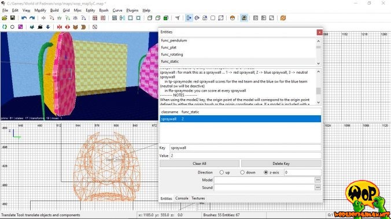The width and height of the screenshot is (391, 219).
Task: Click entity list scroll up arrow
Action: tap(319, 41)
